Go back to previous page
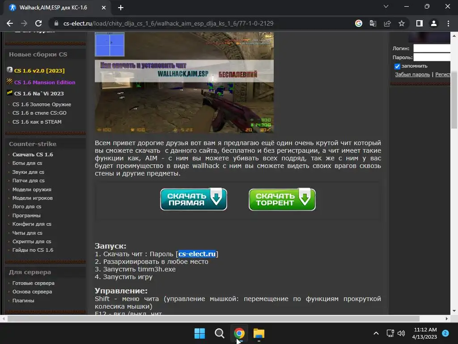 [x=10, y=23]
